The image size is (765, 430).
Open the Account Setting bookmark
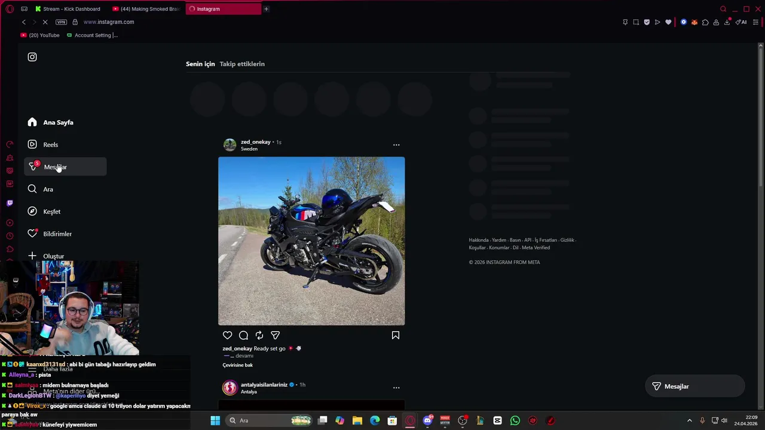(93, 35)
